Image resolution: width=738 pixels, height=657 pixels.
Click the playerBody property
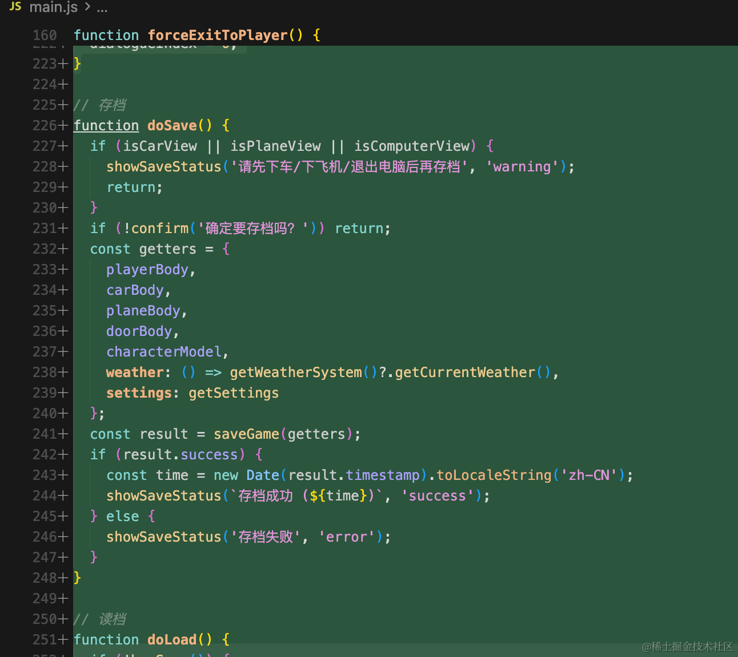(x=147, y=269)
